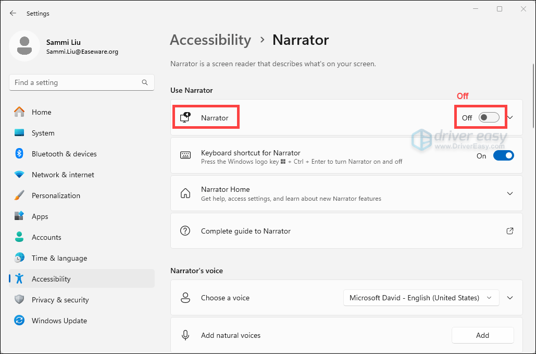Click the search magnifier icon
The width and height of the screenshot is (536, 354).
pyautogui.click(x=145, y=82)
